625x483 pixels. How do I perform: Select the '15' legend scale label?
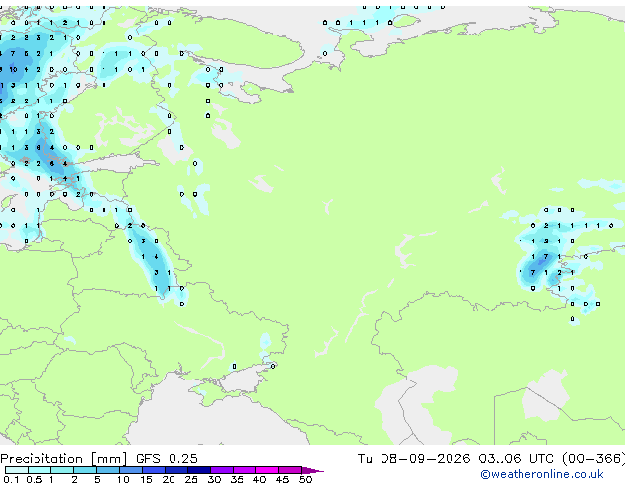coord(146,479)
